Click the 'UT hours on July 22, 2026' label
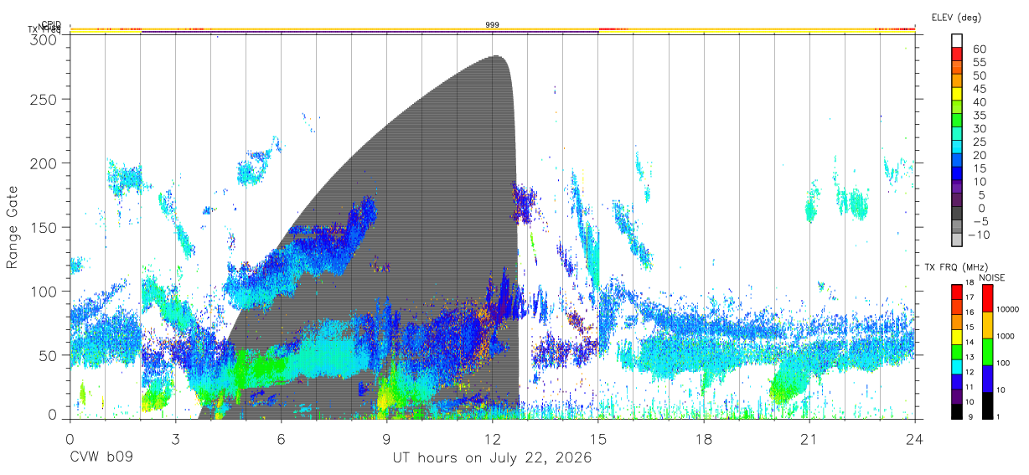This screenshot has height=475, width=1029. [x=493, y=458]
